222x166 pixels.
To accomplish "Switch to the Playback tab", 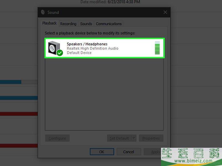I will click(x=49, y=23).
